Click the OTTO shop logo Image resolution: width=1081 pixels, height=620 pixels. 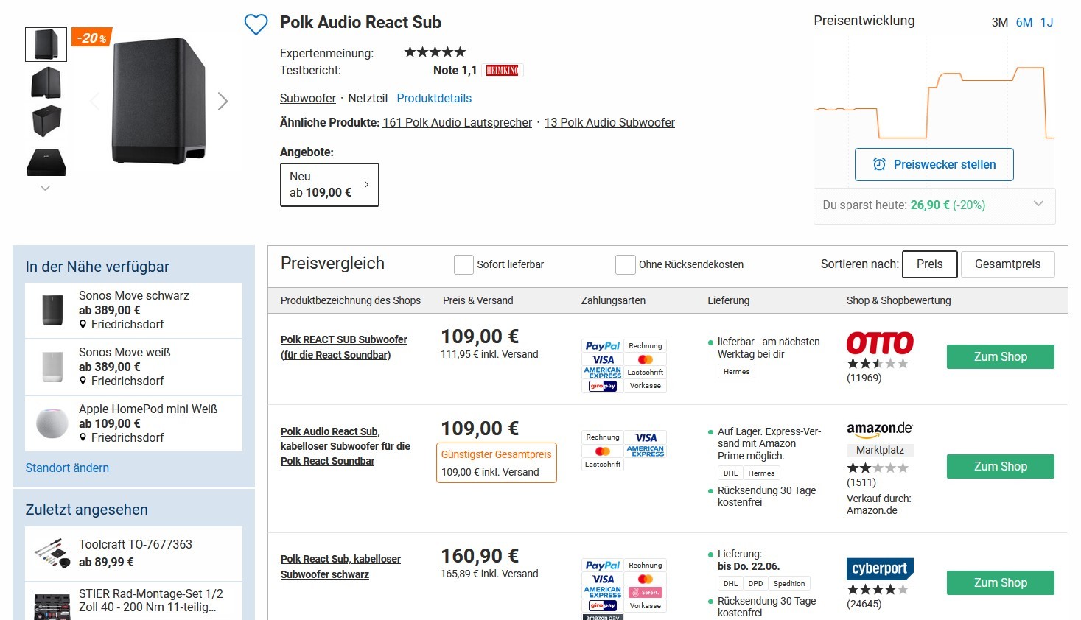[x=879, y=343]
